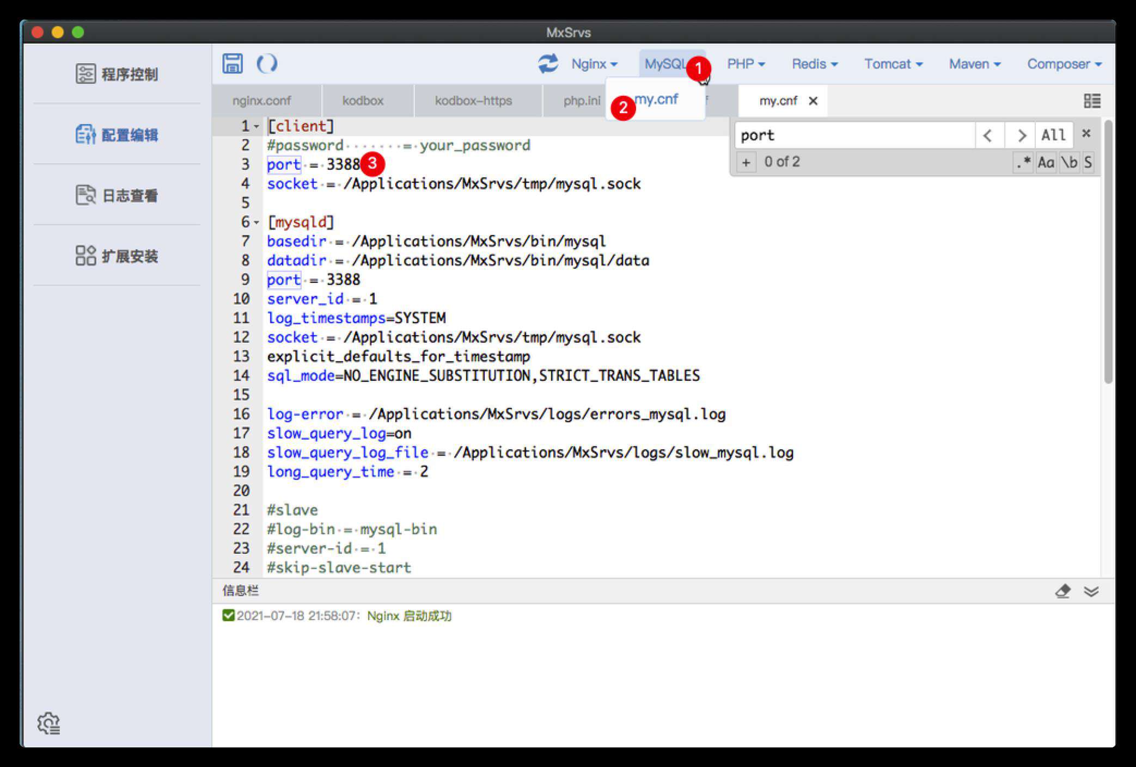Click the port setting on line 9

pos(313,280)
